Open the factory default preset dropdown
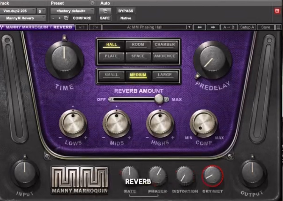Screen dimensions: 283x201 pos(72,11)
